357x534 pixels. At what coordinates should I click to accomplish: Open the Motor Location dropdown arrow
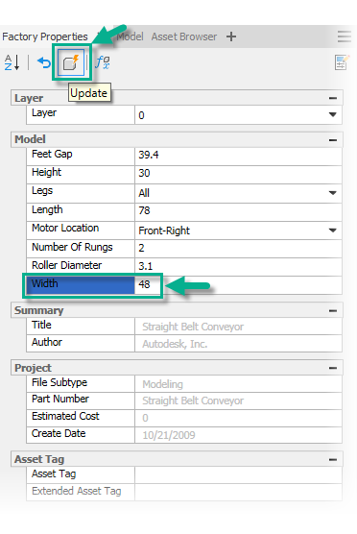pyautogui.click(x=332, y=231)
